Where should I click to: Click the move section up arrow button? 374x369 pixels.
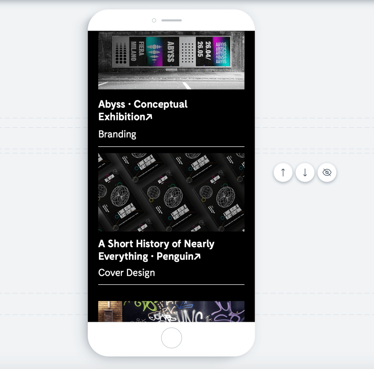[x=283, y=173]
